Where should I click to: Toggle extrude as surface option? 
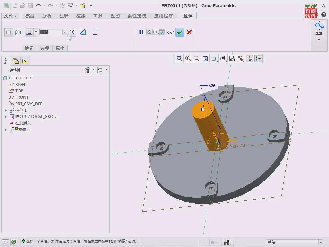18,32
